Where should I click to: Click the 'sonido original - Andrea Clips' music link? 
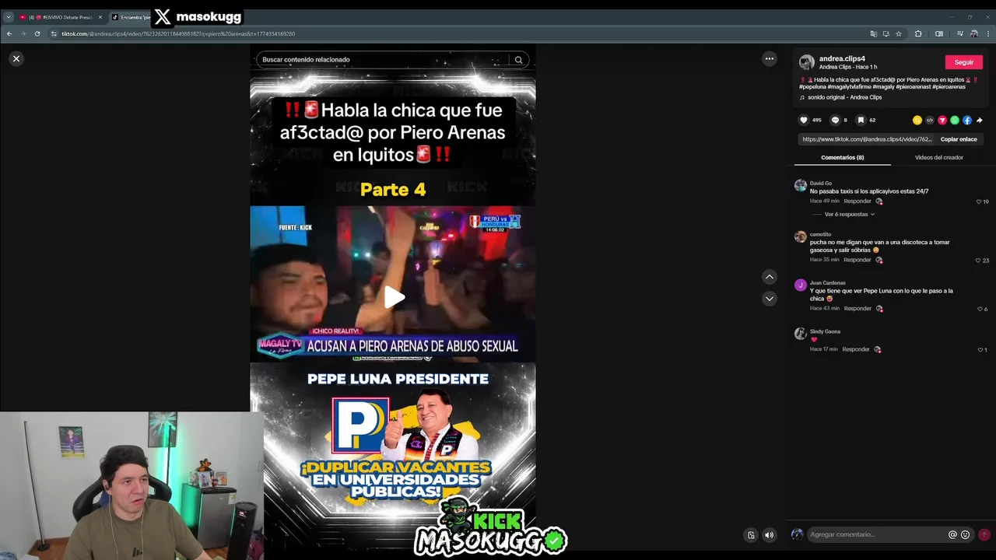[844, 97]
